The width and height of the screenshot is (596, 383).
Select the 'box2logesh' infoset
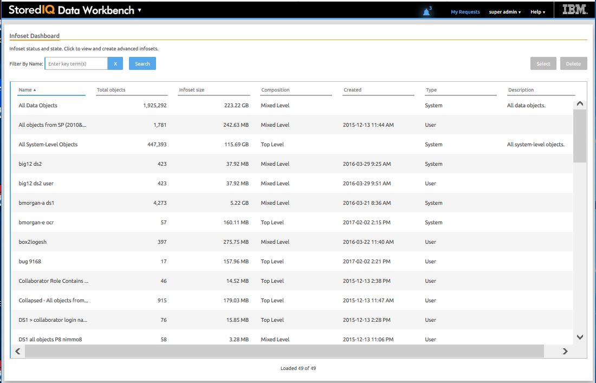point(291,242)
